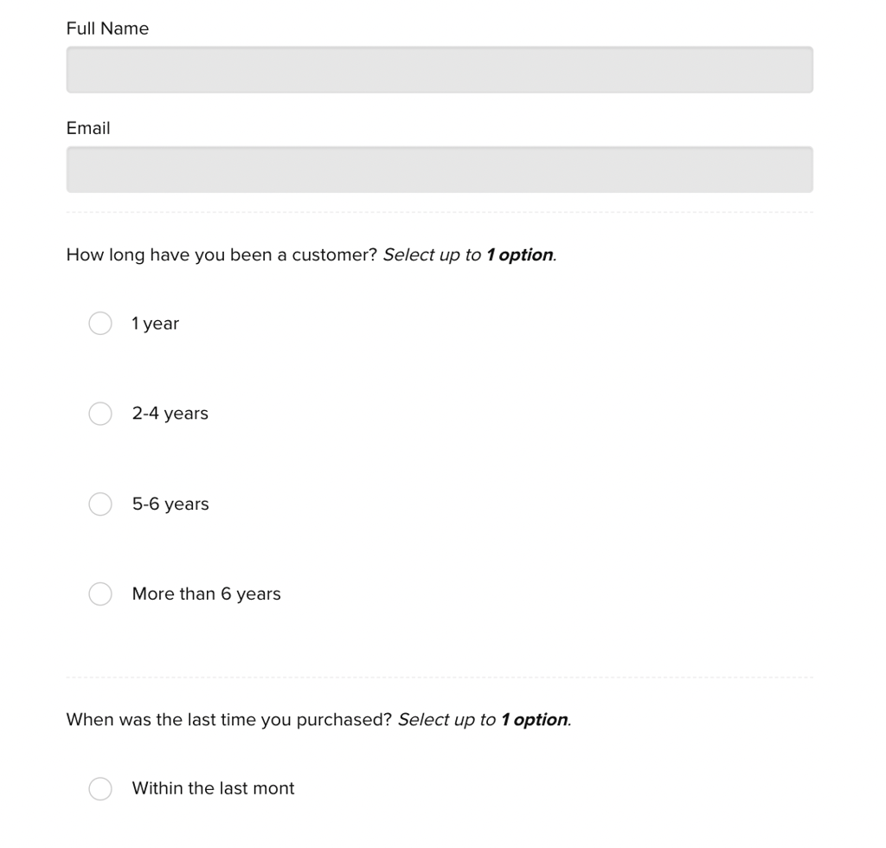
Task: Click the "Full Name" field label
Action: point(107,29)
